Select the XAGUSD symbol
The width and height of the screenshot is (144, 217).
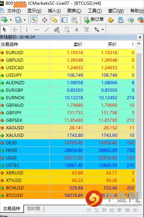pos(15,128)
